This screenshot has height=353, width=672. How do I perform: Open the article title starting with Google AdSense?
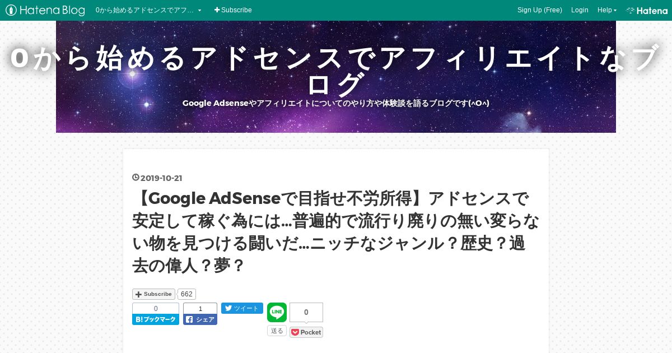point(336,232)
